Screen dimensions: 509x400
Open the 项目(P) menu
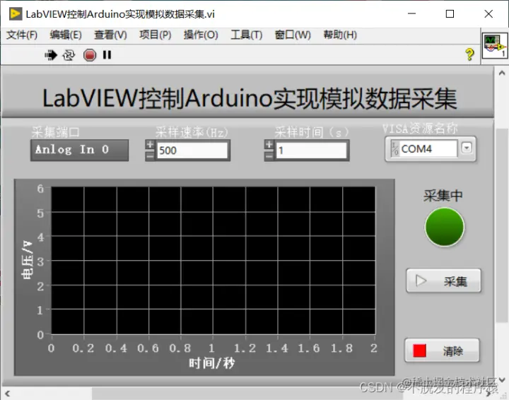155,35
